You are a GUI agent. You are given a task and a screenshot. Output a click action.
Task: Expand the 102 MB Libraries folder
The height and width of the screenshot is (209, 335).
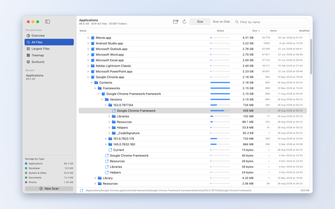point(109,116)
